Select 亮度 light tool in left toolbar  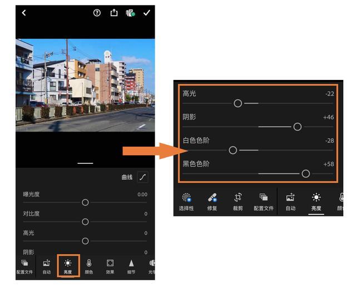(68, 267)
